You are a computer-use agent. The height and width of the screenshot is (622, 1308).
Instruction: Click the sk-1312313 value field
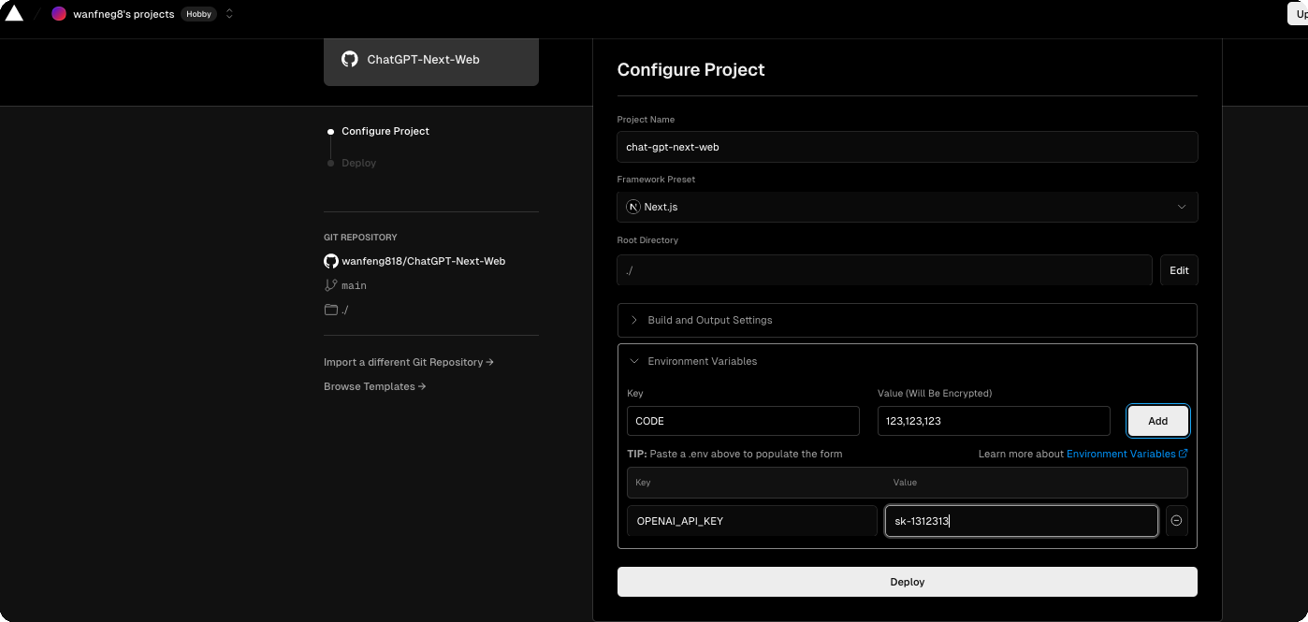pyautogui.click(x=1022, y=521)
